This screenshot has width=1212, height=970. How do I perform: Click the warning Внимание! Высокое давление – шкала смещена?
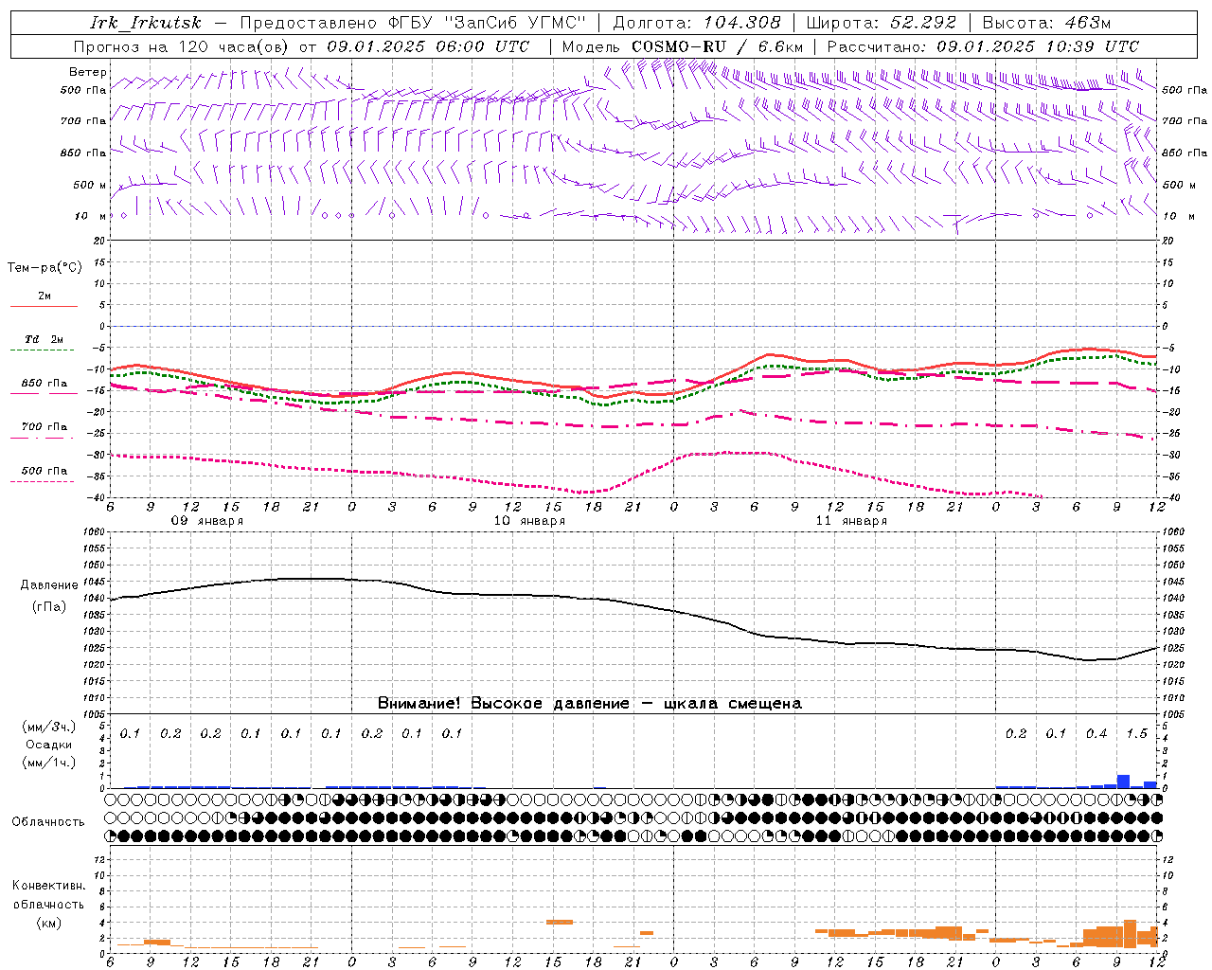click(x=590, y=703)
